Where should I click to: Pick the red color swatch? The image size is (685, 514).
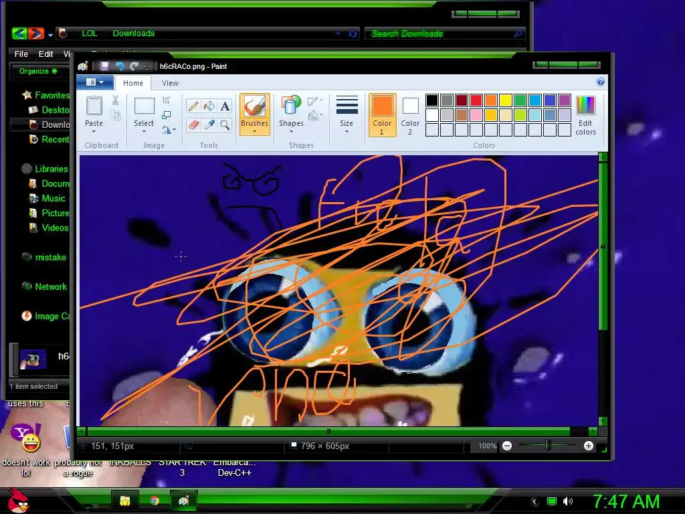point(476,100)
